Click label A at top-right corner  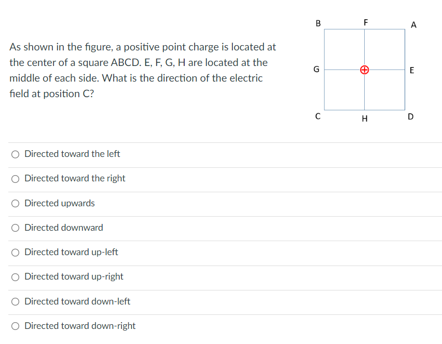pos(413,24)
